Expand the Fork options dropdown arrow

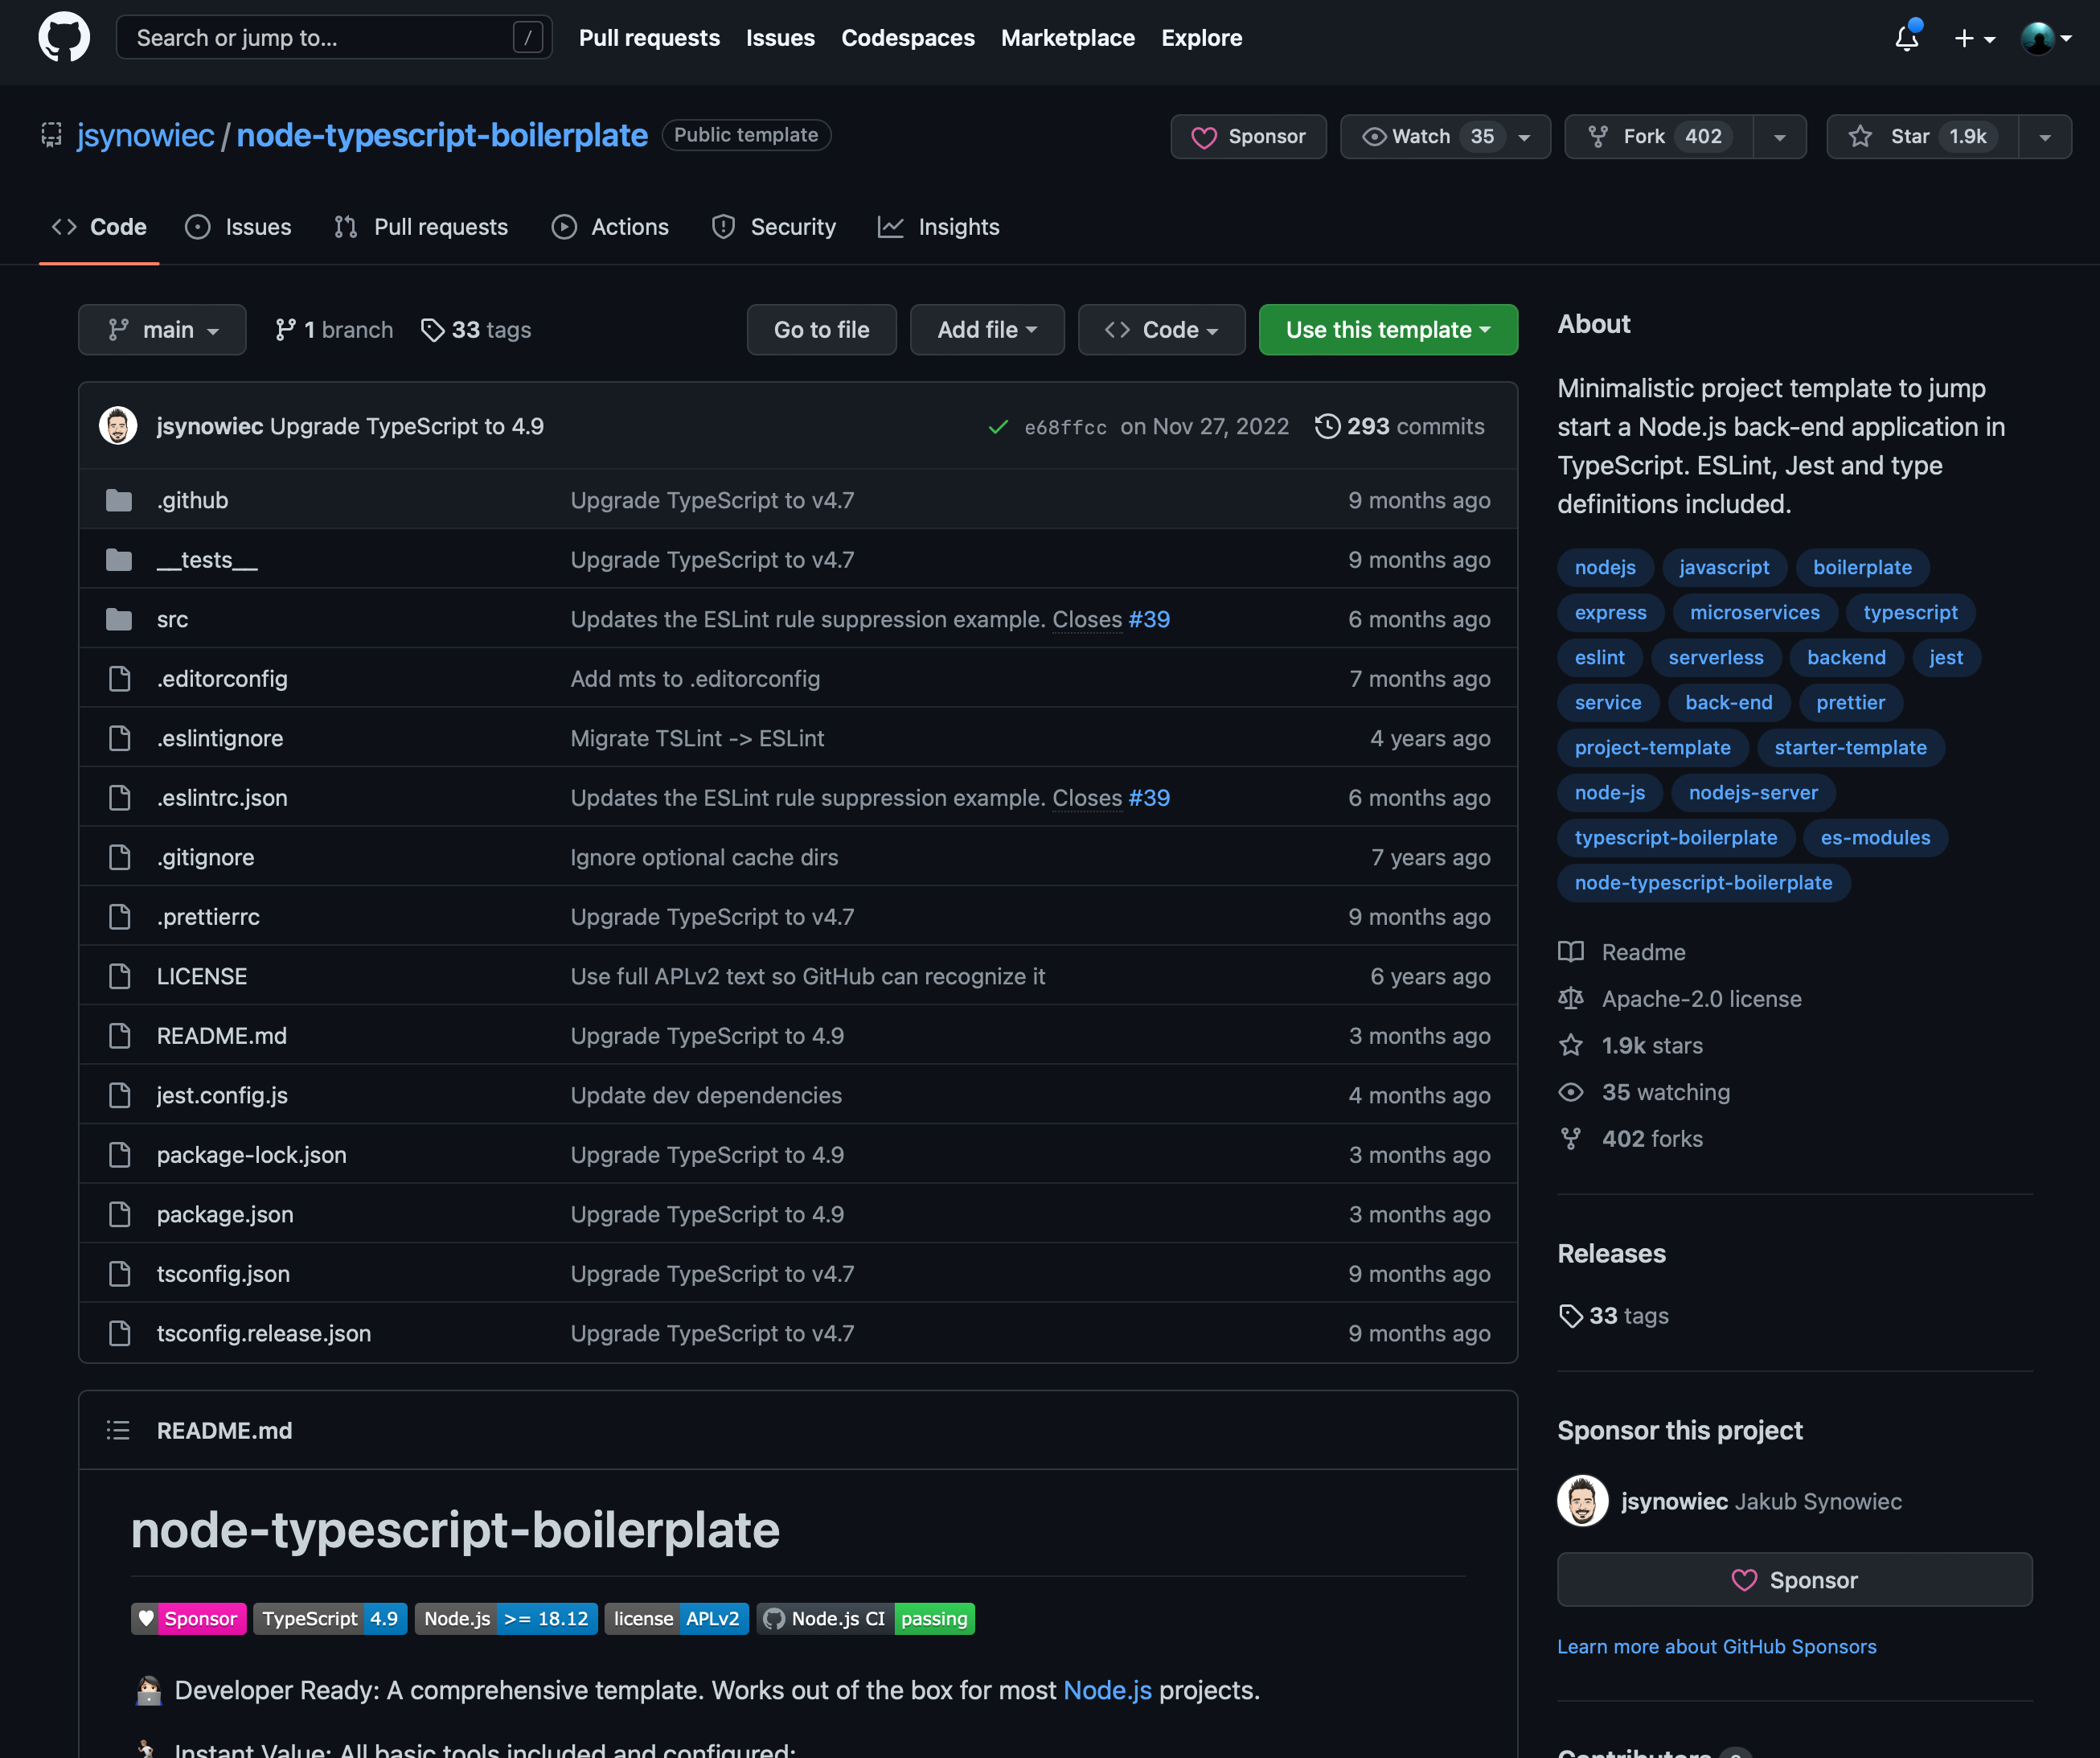[1780, 136]
